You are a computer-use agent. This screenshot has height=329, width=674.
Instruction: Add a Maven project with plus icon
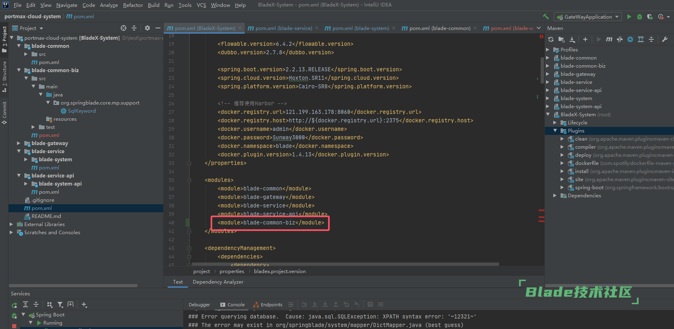[x=585, y=39]
